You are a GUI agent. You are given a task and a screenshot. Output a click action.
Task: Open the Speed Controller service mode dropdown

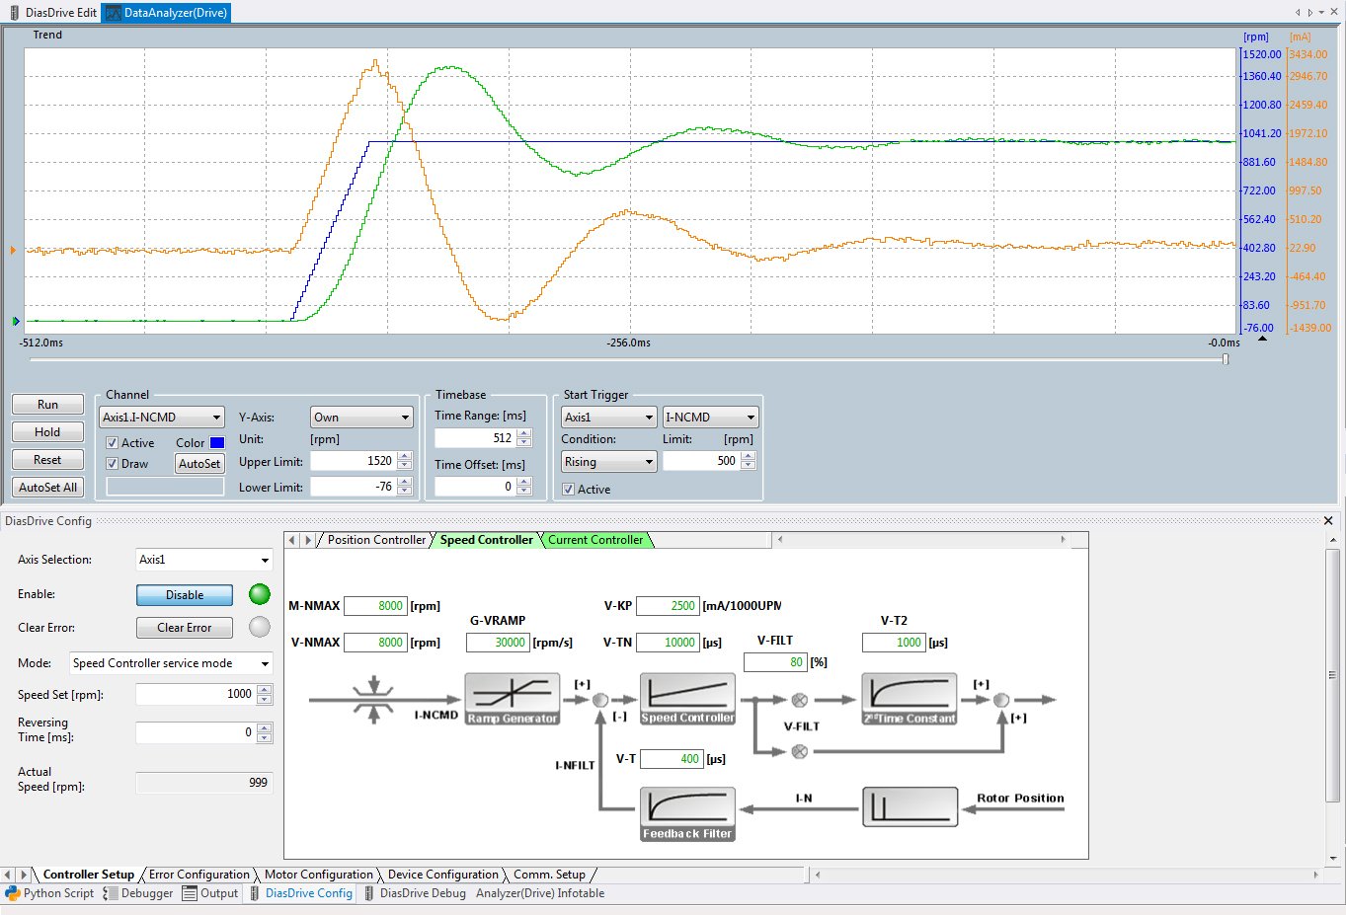tap(171, 663)
